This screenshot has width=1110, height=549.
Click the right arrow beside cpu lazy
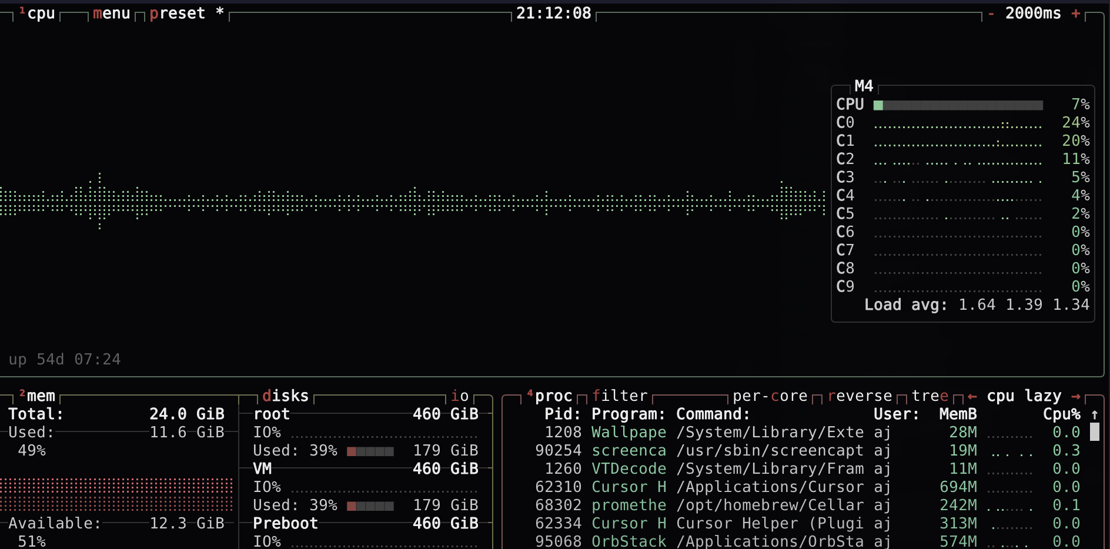coord(1075,396)
